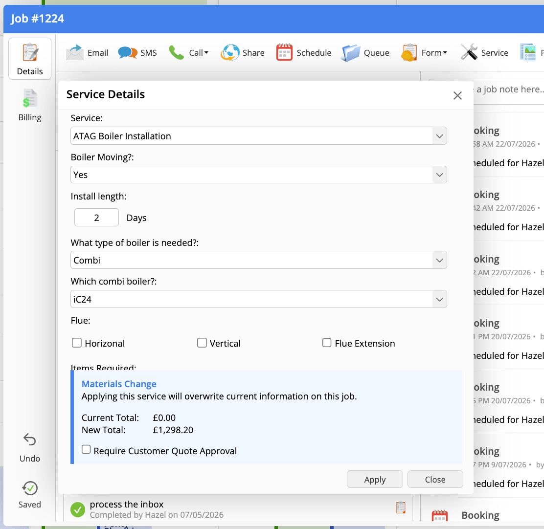The image size is (544, 529).
Task: Expand the Form dropdown arrow
Action: [445, 53]
